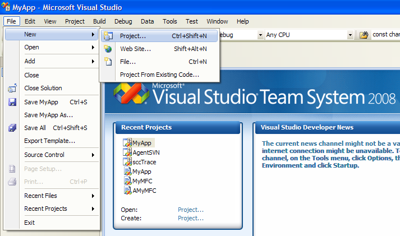400x236 pixels.
Task: Click the AMyMFC project icon
Action: click(x=127, y=190)
